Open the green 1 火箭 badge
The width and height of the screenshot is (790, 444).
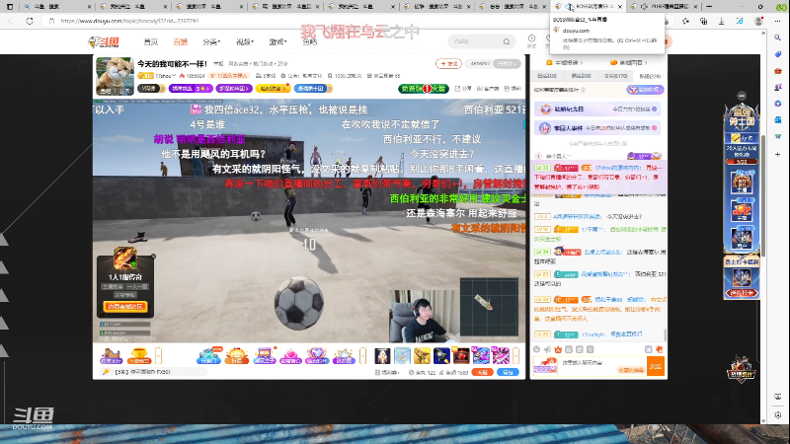424,89
